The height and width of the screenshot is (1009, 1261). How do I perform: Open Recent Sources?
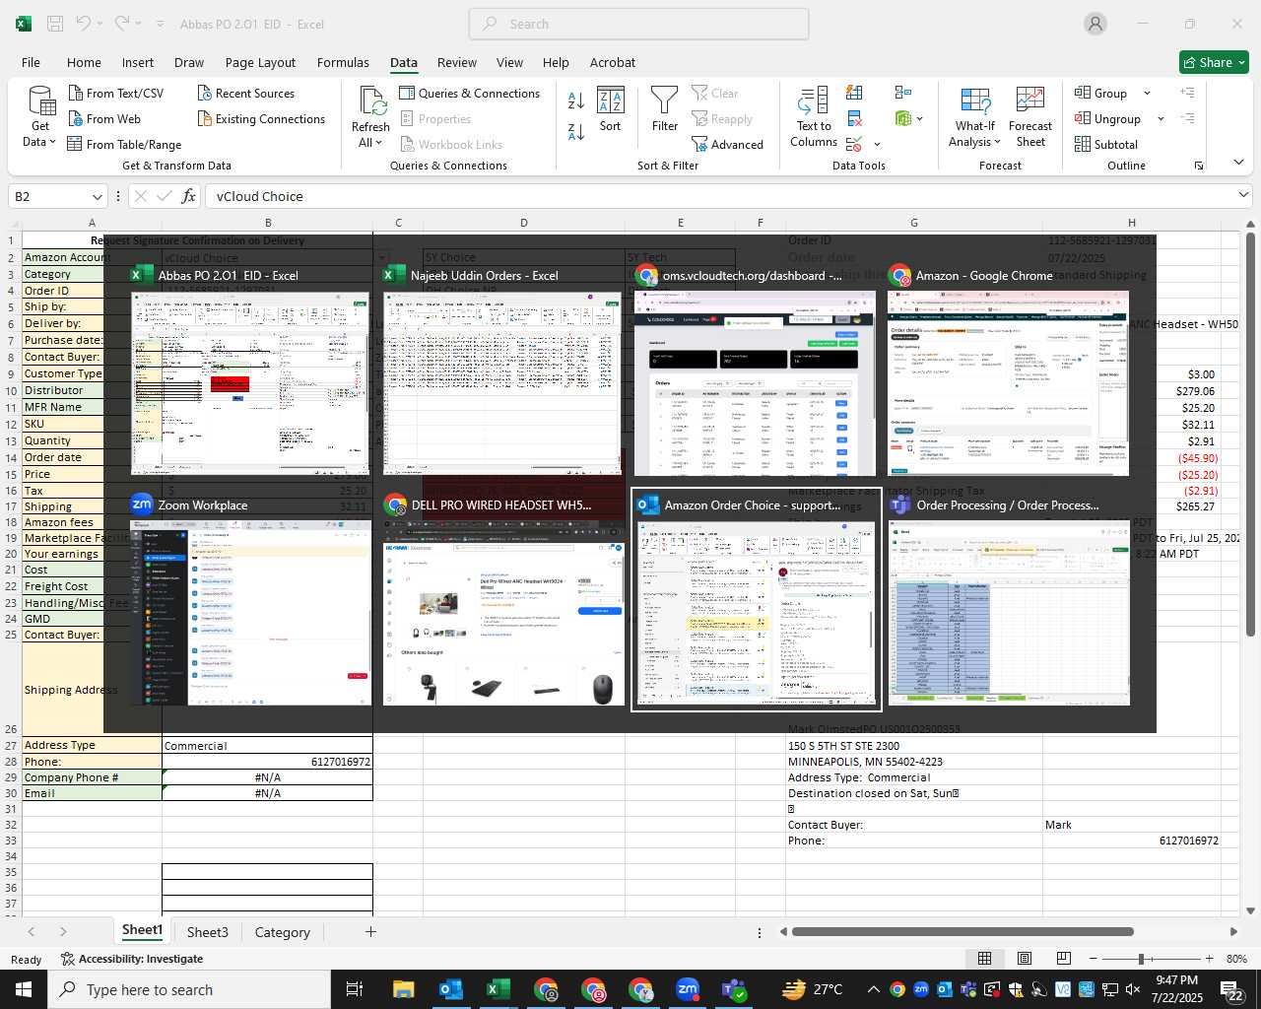click(245, 93)
